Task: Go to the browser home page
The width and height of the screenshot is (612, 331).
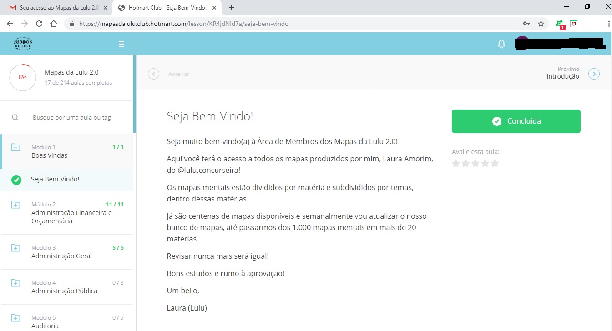Action: pyautogui.click(x=54, y=24)
